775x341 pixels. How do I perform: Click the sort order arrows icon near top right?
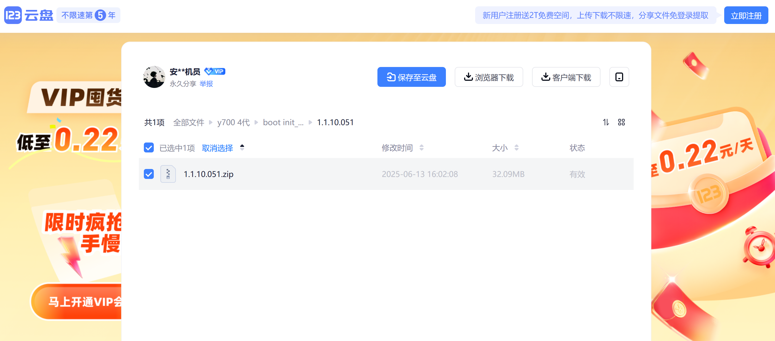pyautogui.click(x=606, y=122)
